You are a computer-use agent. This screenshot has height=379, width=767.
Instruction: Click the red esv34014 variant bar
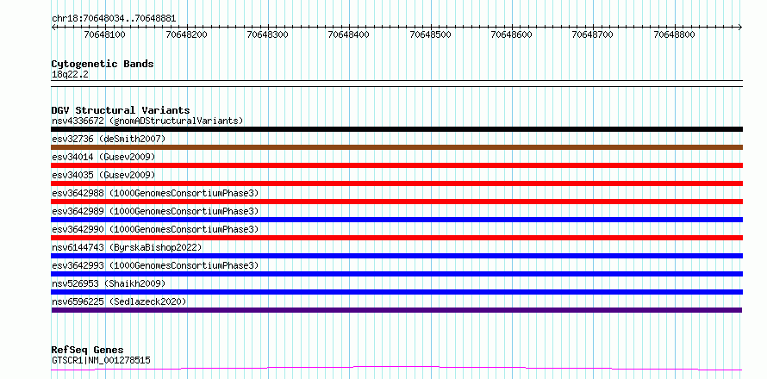396,165
